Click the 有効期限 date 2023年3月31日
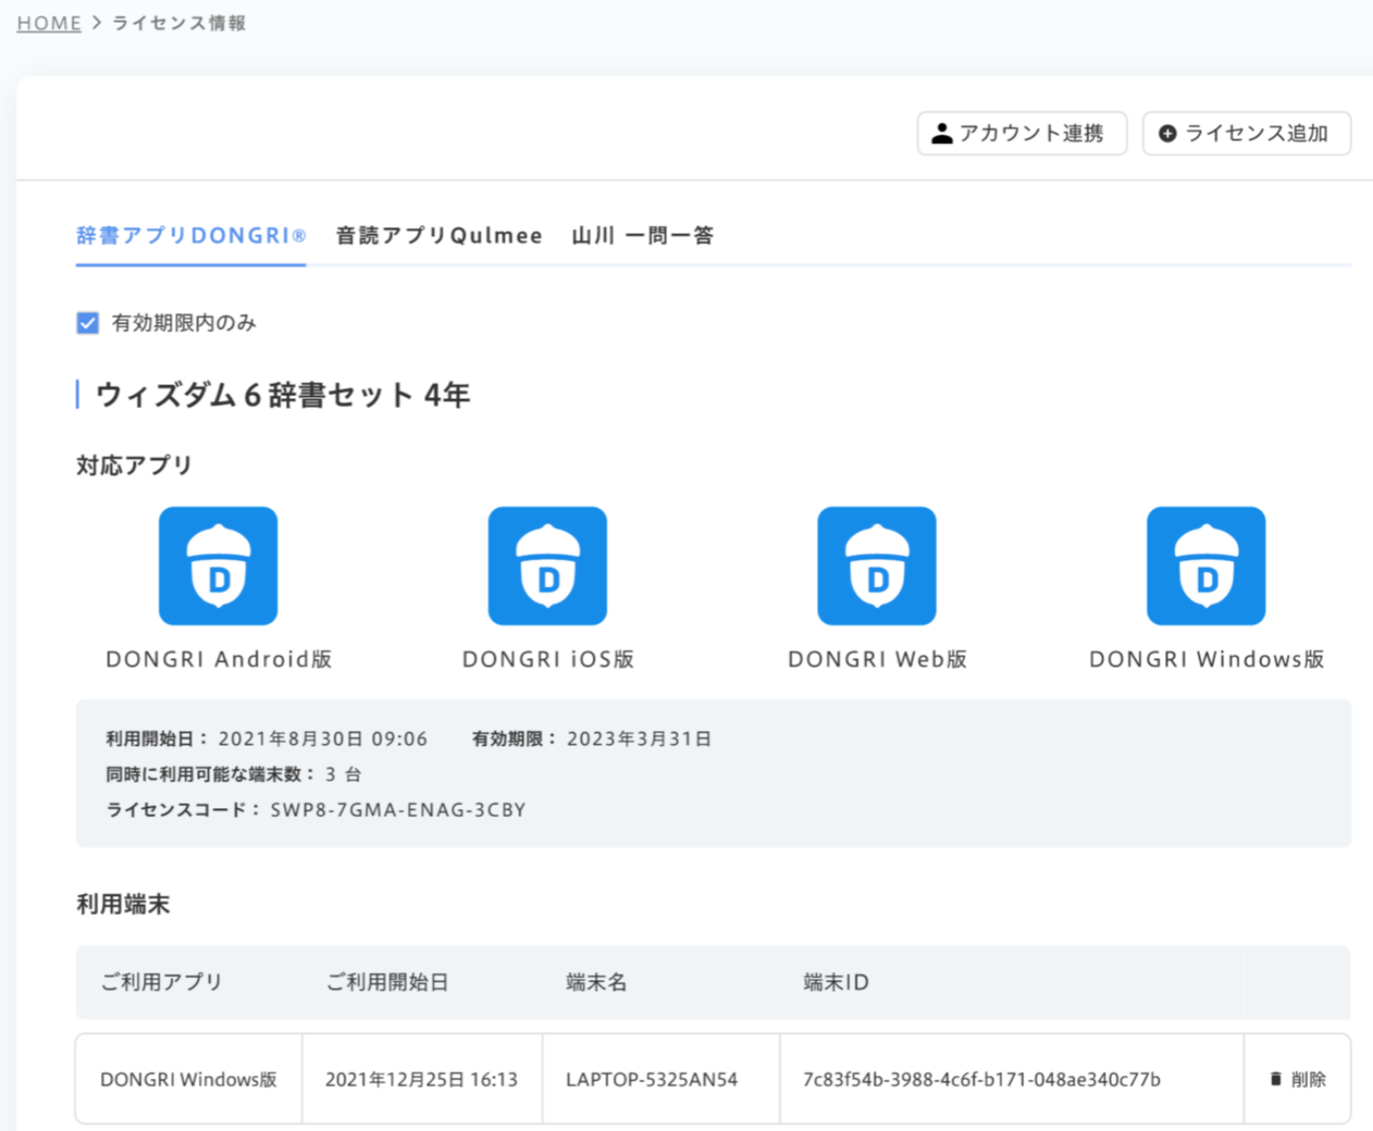 click(639, 738)
